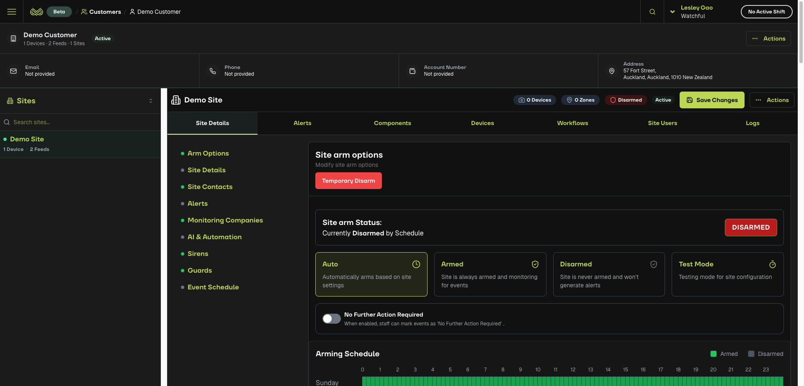Screen dimensions: 804x386
Task: Click the address location pin icon
Action: [x=611, y=71]
